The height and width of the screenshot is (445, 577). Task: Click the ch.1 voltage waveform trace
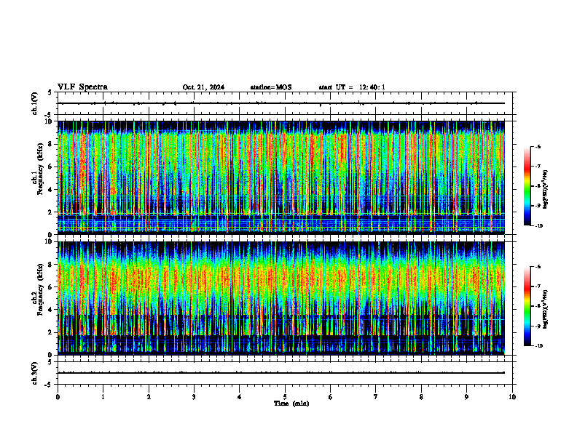[x=281, y=103]
